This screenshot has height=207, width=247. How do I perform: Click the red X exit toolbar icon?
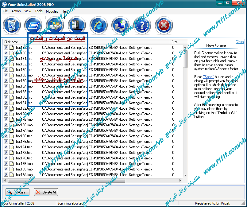coord(164,25)
